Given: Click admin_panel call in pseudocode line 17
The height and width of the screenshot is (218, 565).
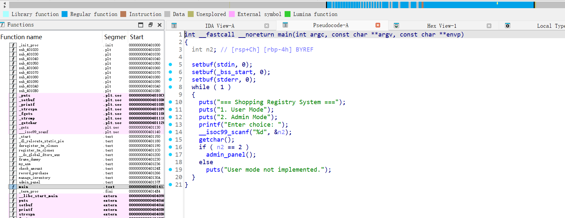Looking at the screenshot, I should 226,155.
